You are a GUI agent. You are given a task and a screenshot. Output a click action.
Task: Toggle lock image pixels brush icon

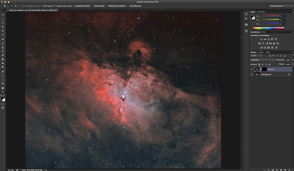tap(263, 64)
